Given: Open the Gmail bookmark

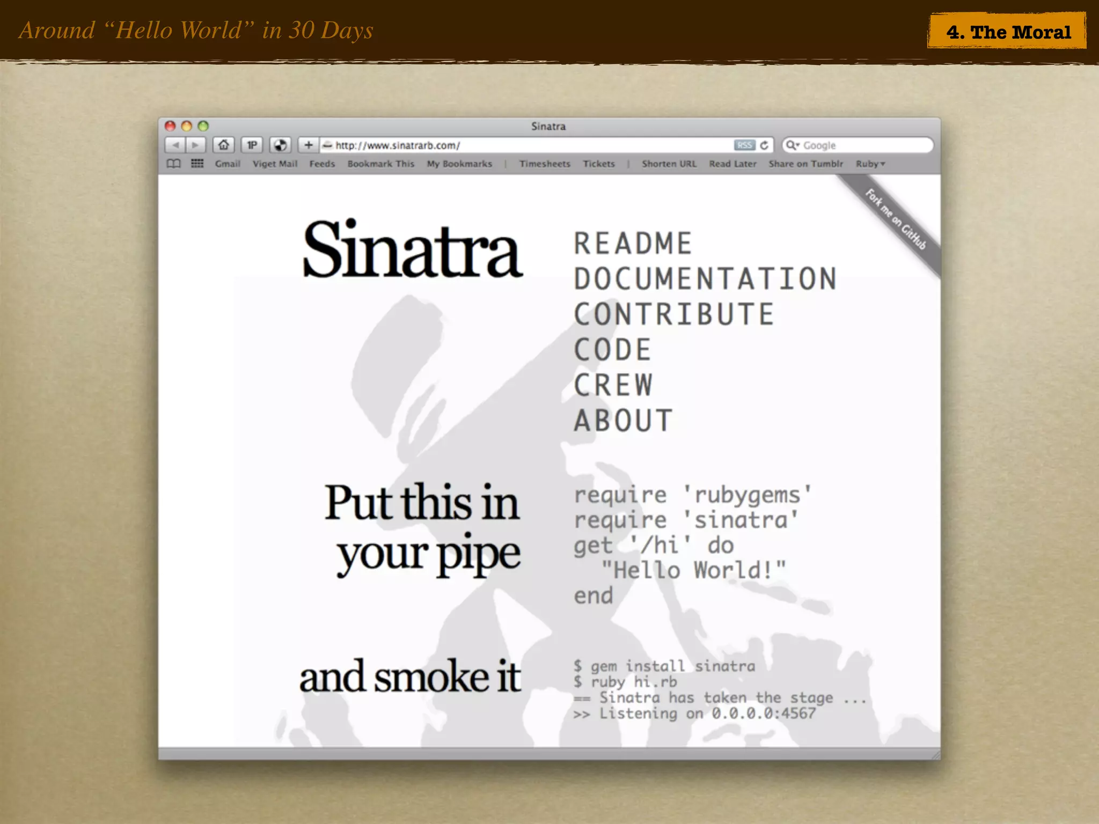Looking at the screenshot, I should coord(228,164).
